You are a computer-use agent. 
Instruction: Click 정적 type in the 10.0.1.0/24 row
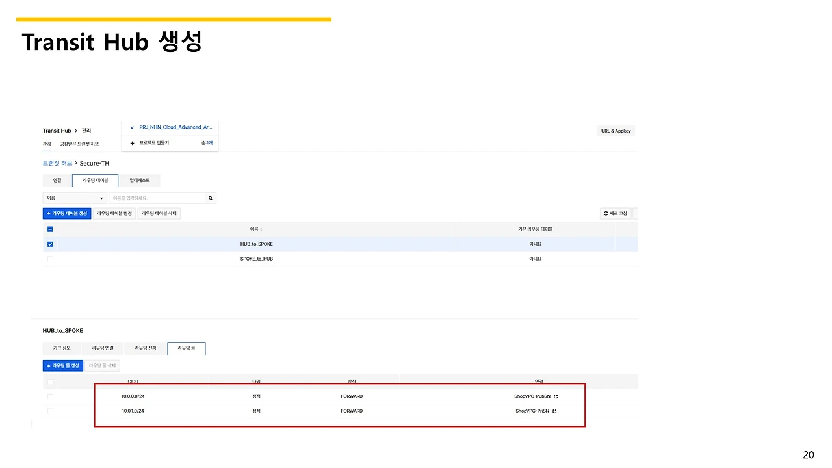coord(256,411)
